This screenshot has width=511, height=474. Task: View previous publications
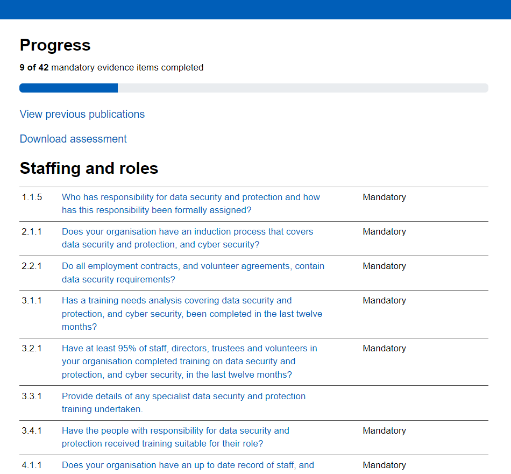tap(82, 114)
